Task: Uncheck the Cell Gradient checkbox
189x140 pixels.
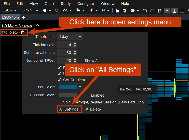Action: (x=59, y=80)
